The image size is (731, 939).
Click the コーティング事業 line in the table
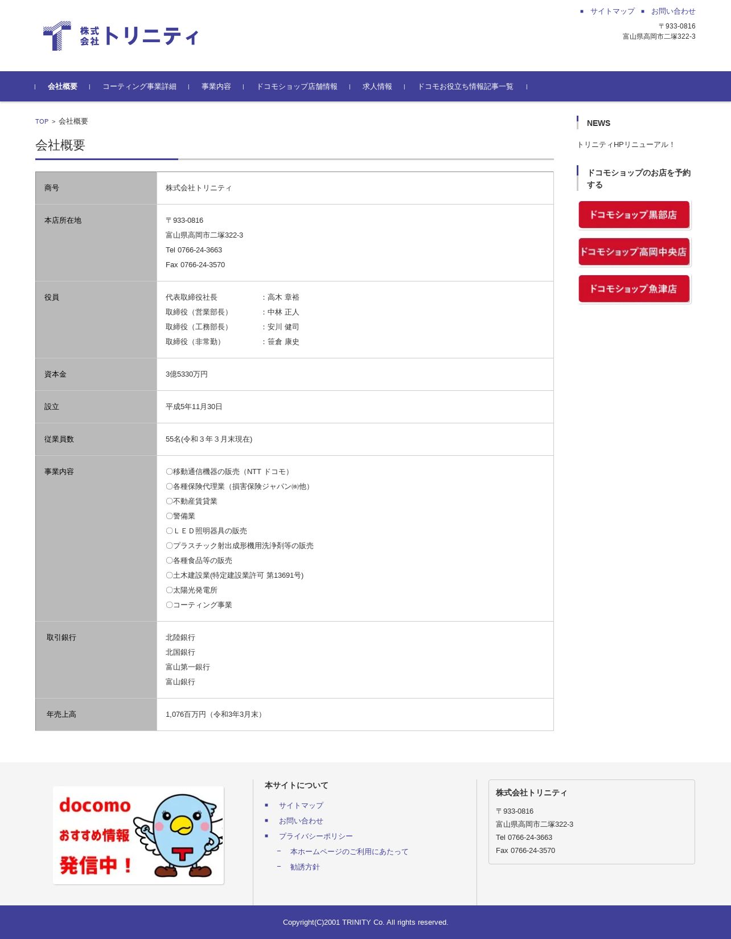click(199, 605)
